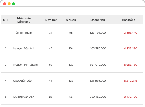Screen dimensions: 145x107
Task: Select employee Trần Thị Thuận
Action: click(x=23, y=33)
